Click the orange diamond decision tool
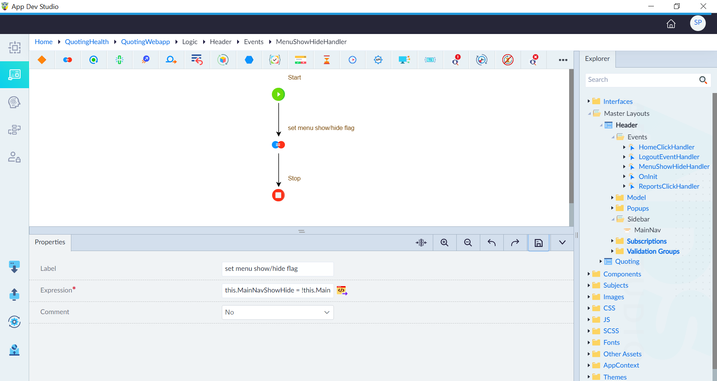Image resolution: width=717 pixels, height=381 pixels. 42,60
